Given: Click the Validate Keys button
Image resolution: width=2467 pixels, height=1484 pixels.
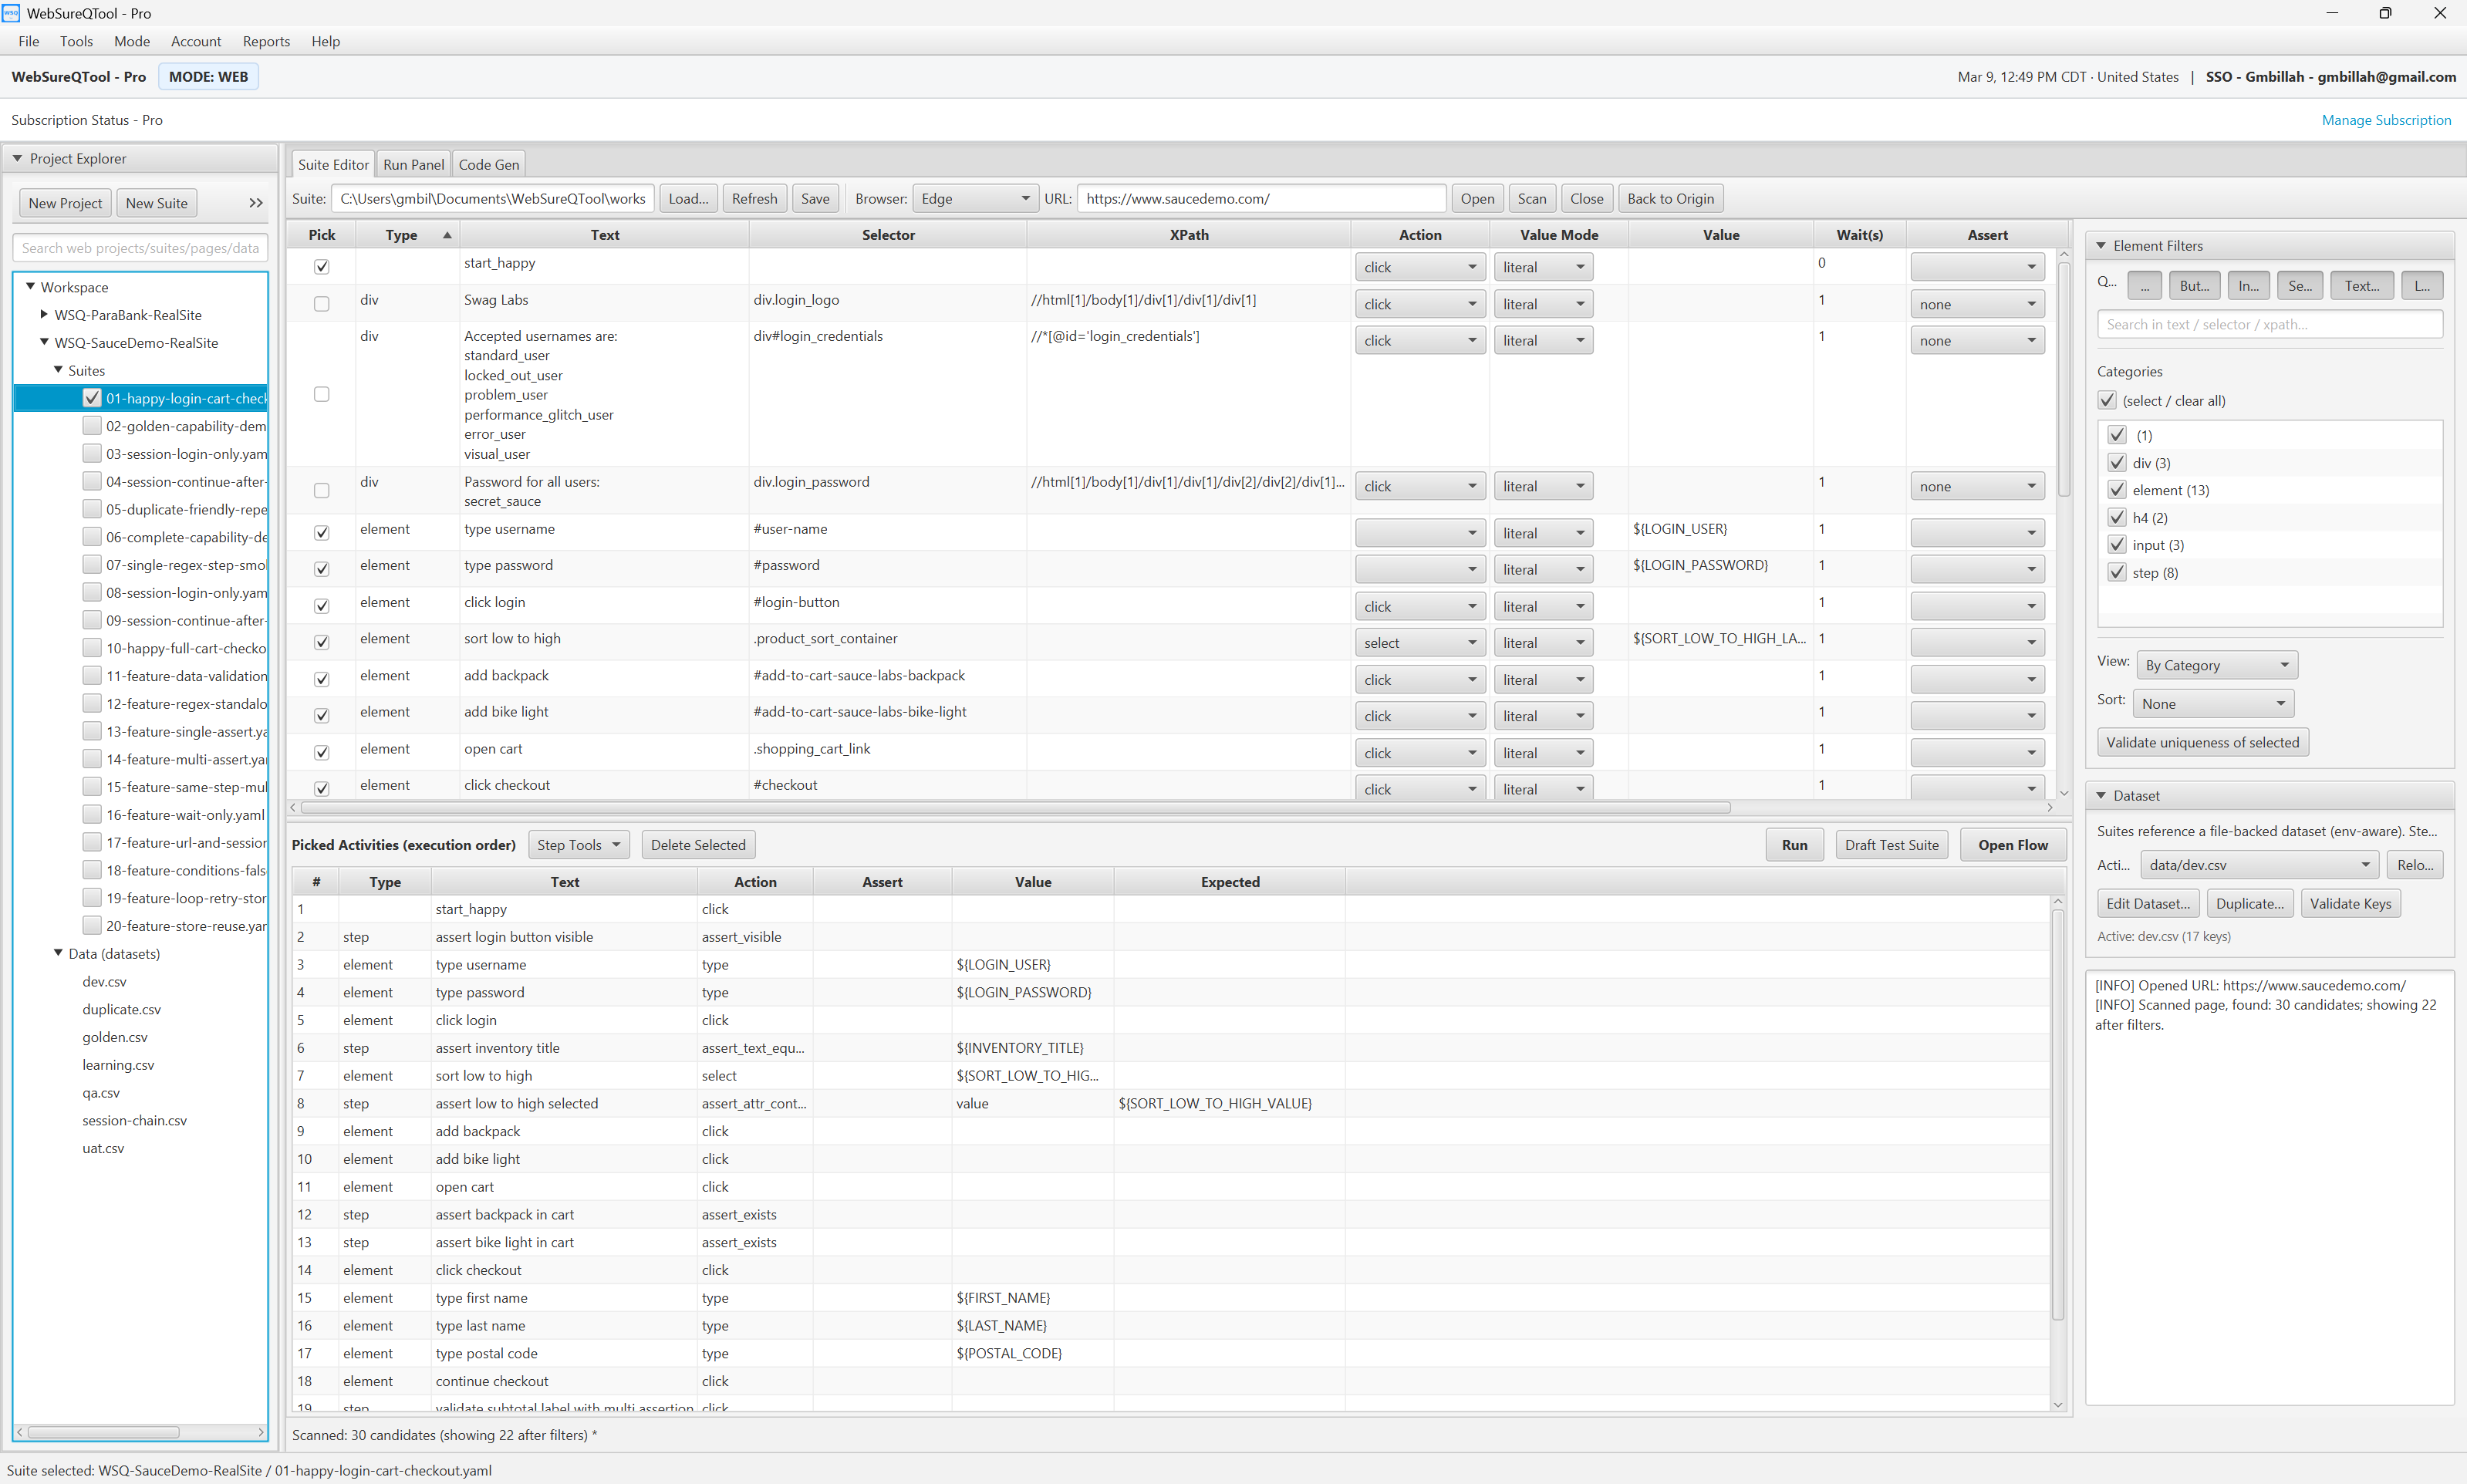Looking at the screenshot, I should 2350,903.
